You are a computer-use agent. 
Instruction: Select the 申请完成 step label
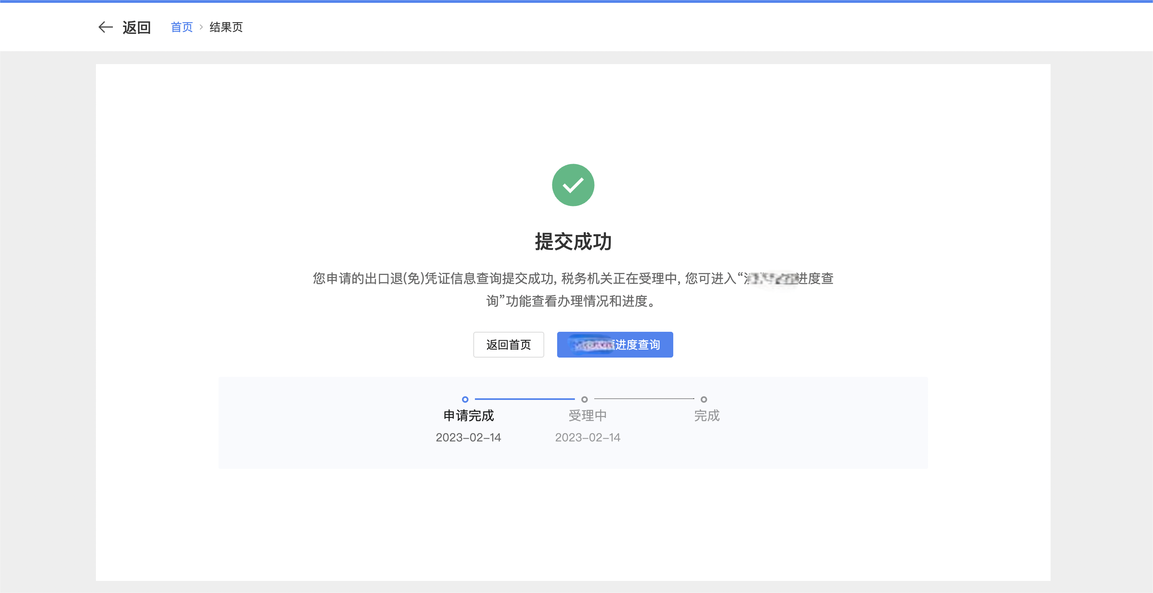point(468,415)
